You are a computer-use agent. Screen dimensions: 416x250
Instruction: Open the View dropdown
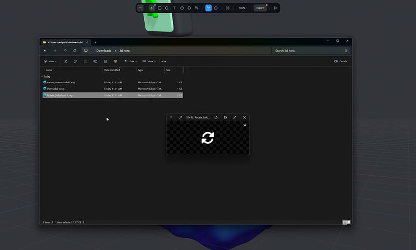coord(149,61)
